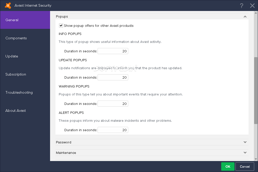Open the Components tab
The height and width of the screenshot is (172, 258).
25,38
